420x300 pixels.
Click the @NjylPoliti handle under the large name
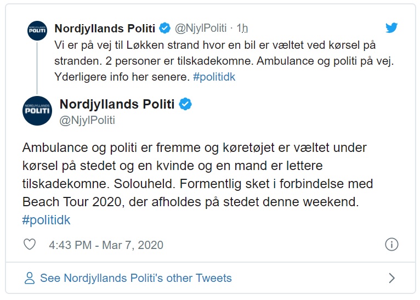(x=87, y=120)
